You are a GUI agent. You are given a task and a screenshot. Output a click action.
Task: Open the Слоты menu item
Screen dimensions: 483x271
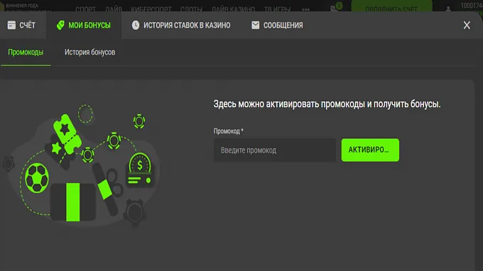pos(191,9)
